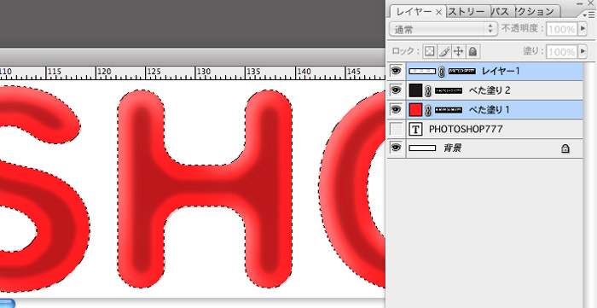Screen dimensions: 597x308
Task: Toggle lock all padlock icon
Action: click(472, 51)
